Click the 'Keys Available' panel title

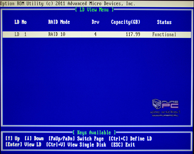(94, 133)
